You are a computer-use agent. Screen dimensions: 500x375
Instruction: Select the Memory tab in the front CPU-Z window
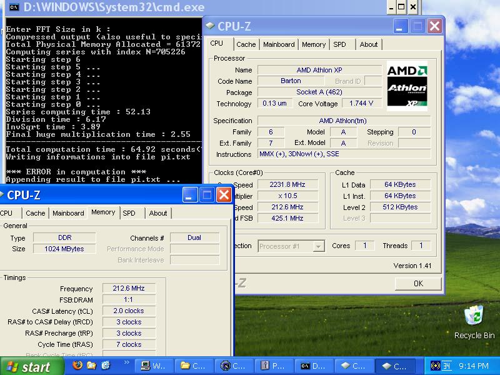click(x=103, y=212)
